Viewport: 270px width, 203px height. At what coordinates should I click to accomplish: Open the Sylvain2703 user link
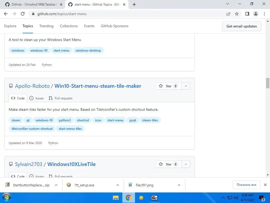[x=28, y=164]
